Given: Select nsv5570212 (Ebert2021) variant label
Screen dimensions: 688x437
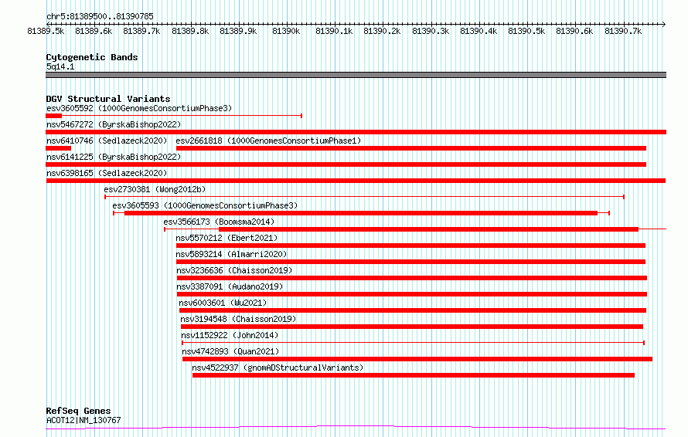Looking at the screenshot, I should (226, 238).
